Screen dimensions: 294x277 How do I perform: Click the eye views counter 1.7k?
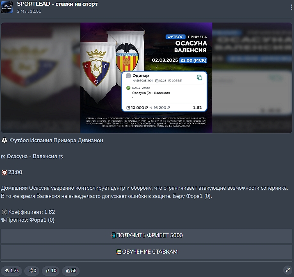[11, 270]
